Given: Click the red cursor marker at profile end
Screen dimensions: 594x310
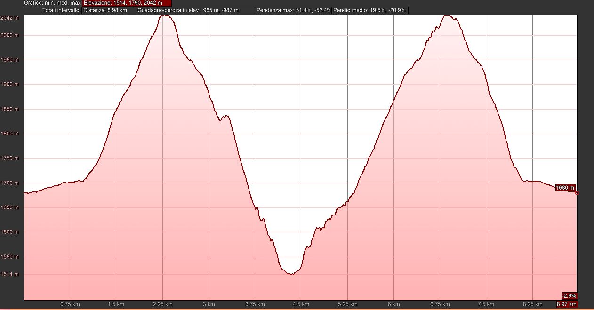Looking at the screenshot, I should pyautogui.click(x=577, y=192).
